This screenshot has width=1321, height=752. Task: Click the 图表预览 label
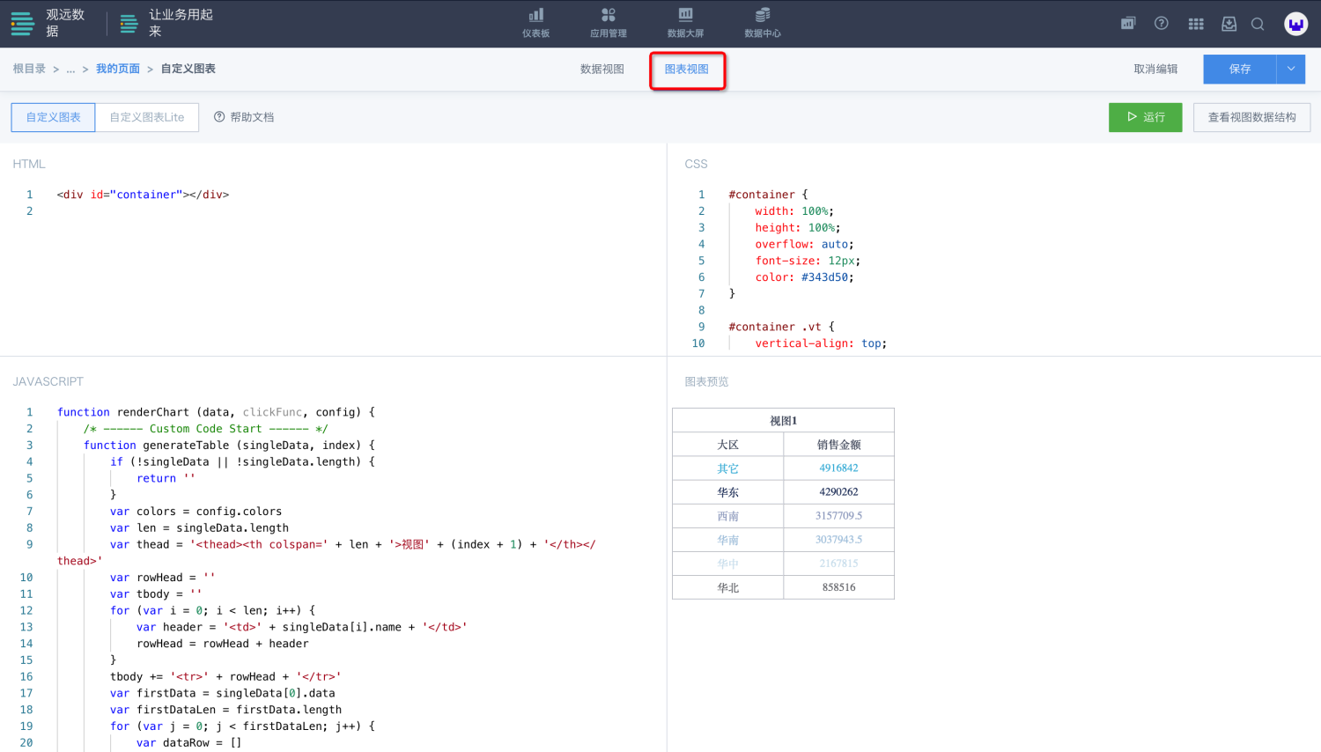click(706, 381)
